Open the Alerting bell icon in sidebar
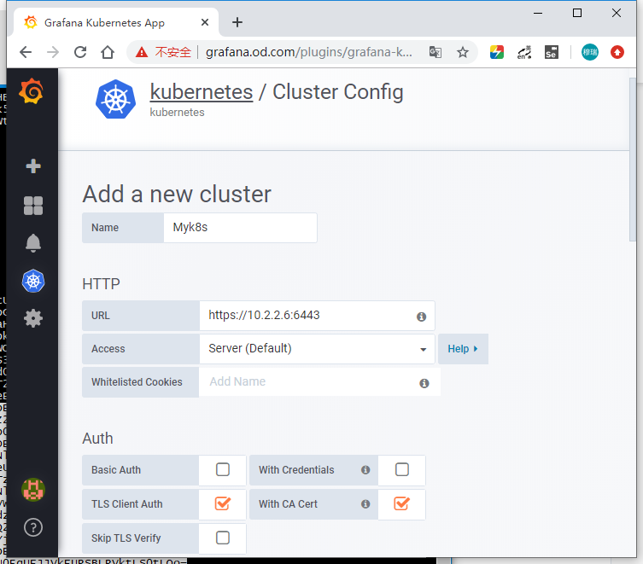The image size is (643, 564). (x=33, y=243)
